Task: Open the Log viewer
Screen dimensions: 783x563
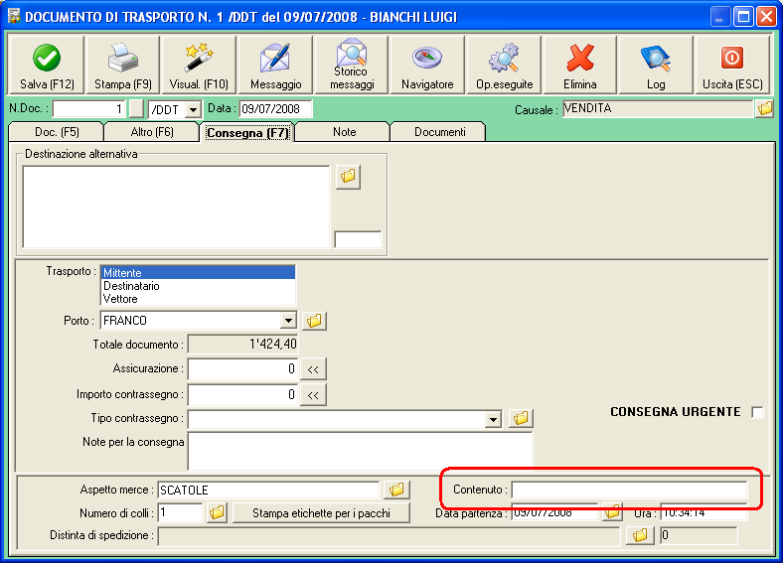Action: point(656,65)
